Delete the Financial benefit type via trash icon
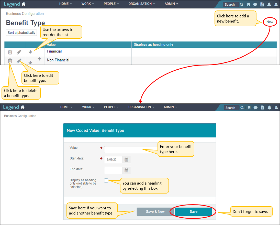The height and width of the screenshot is (225, 280). [x=10, y=52]
